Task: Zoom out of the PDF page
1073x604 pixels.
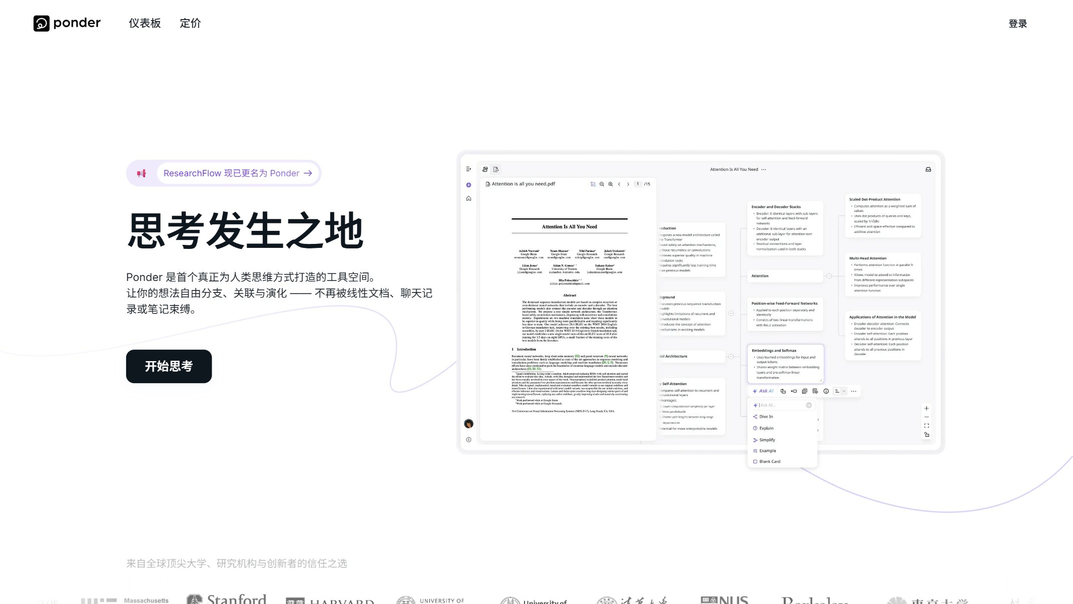Action: coord(602,184)
